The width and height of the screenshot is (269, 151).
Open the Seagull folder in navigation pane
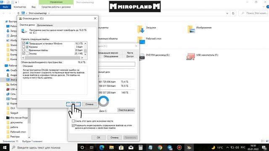point(12,113)
